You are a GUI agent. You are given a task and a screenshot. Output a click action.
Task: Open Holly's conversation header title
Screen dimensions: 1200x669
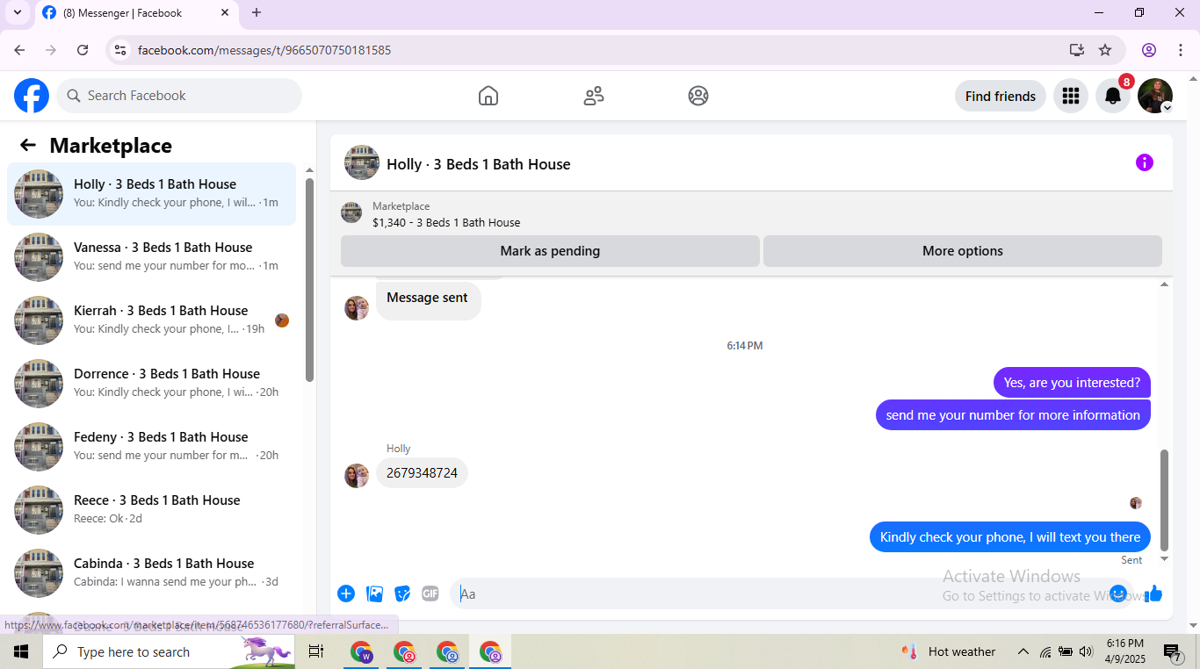[479, 164]
